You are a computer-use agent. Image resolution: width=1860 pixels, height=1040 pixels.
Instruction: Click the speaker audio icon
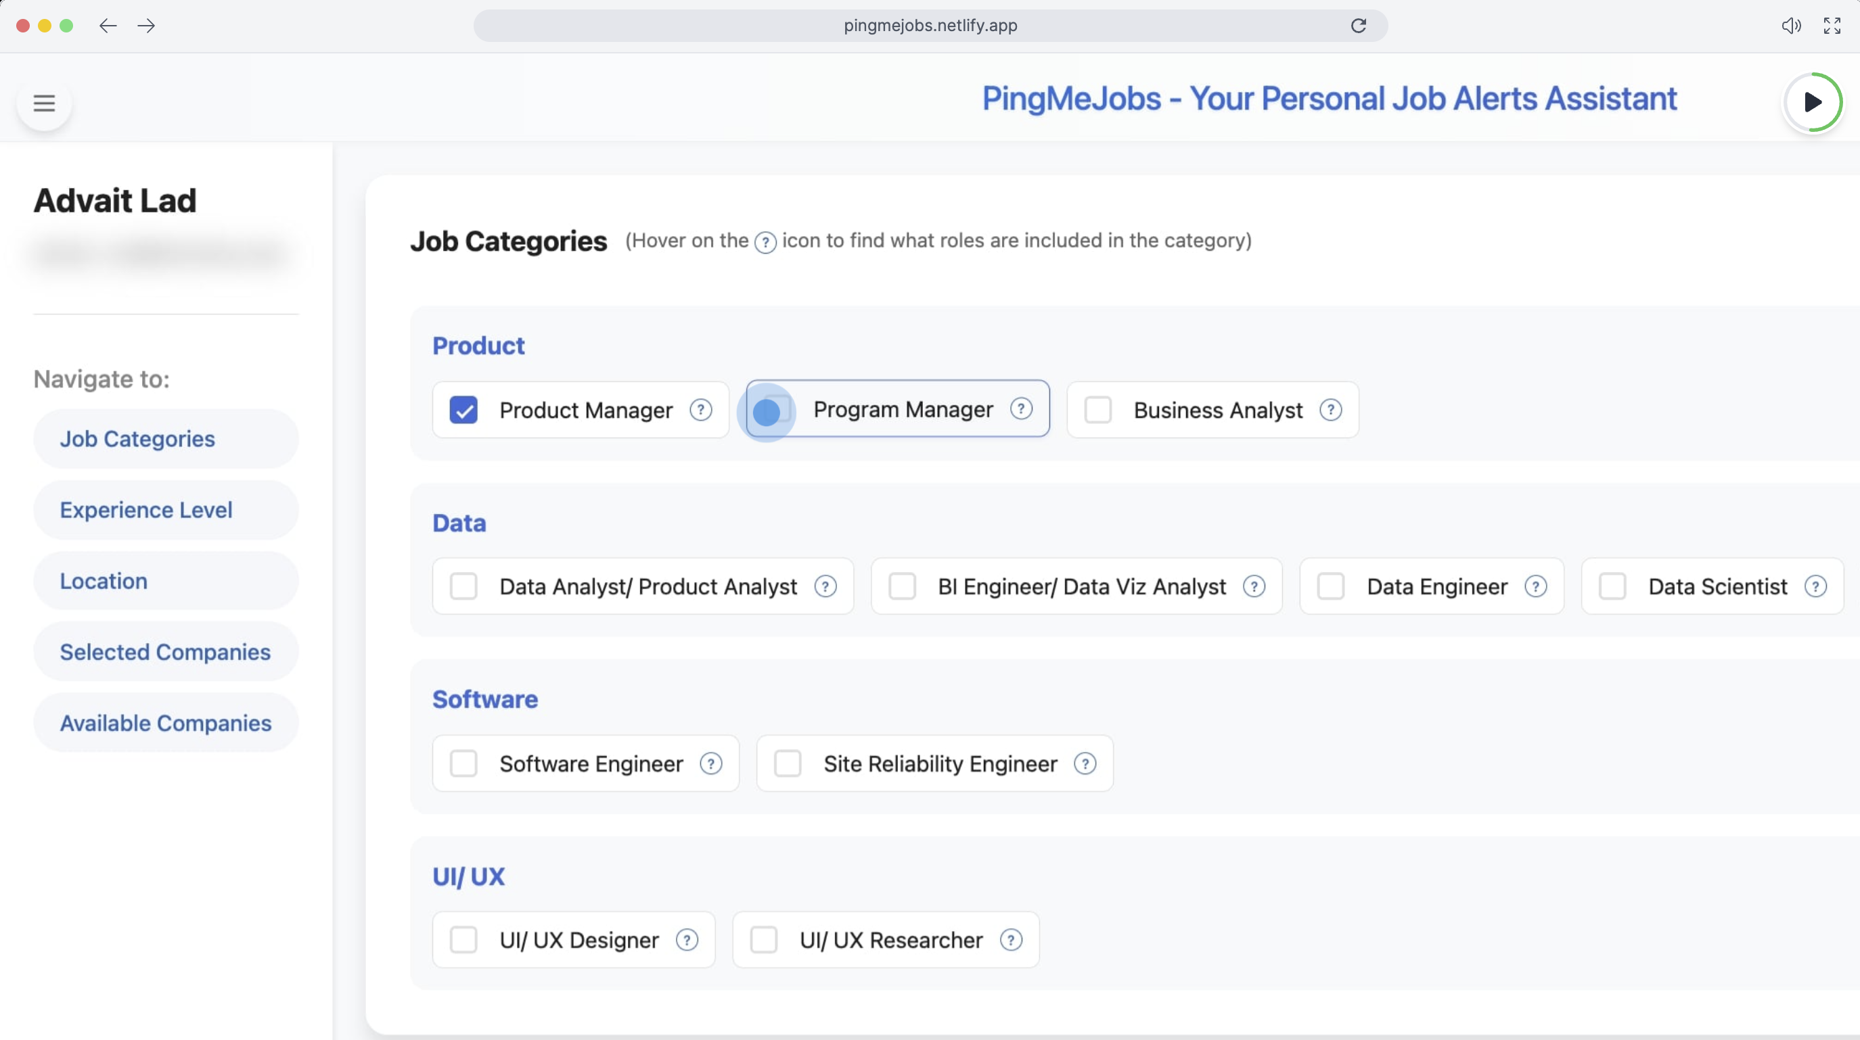pyautogui.click(x=1791, y=26)
